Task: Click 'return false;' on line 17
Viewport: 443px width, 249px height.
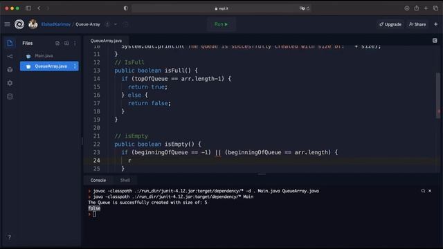Action: 150,103
